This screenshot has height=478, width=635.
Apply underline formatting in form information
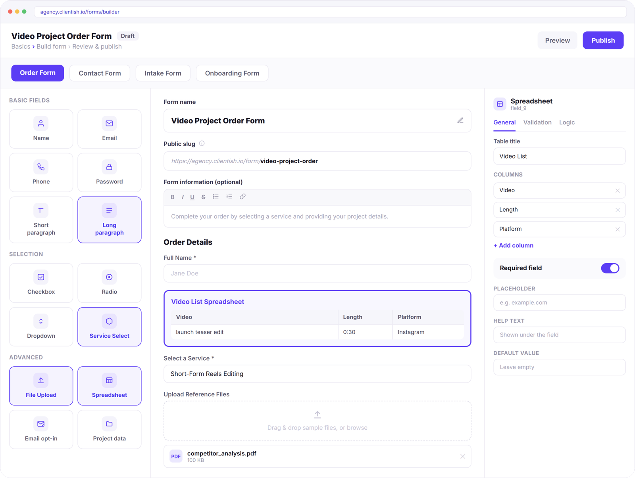coord(192,197)
